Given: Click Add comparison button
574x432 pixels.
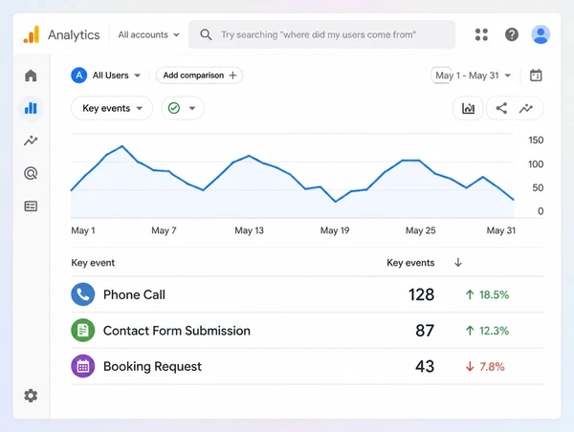Looking at the screenshot, I should (200, 76).
